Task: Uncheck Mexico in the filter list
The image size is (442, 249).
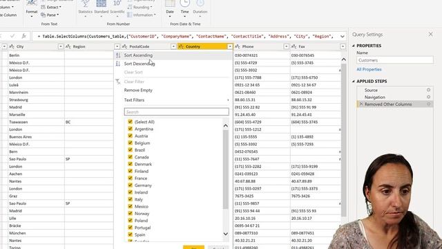Action: (131, 206)
